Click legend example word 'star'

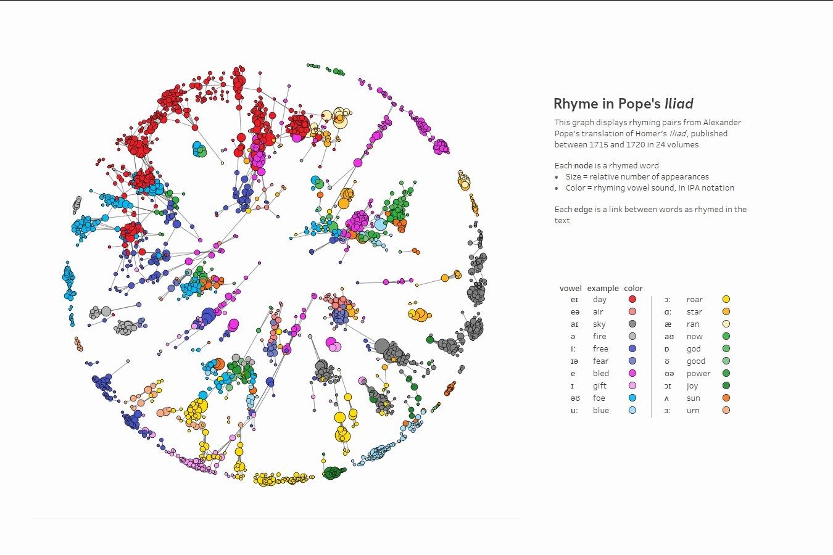tap(694, 312)
